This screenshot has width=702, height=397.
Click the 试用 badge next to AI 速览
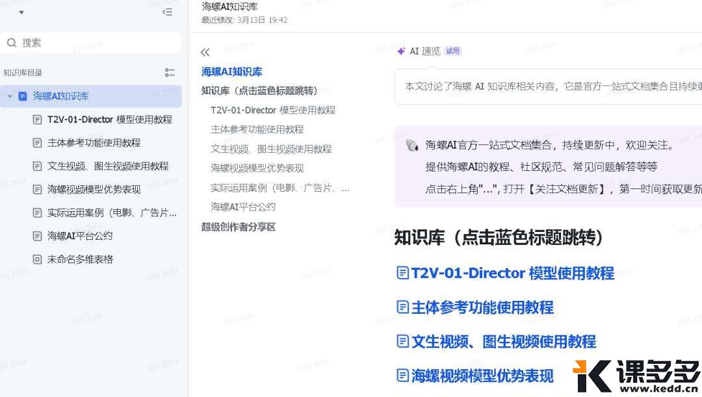pyautogui.click(x=452, y=51)
